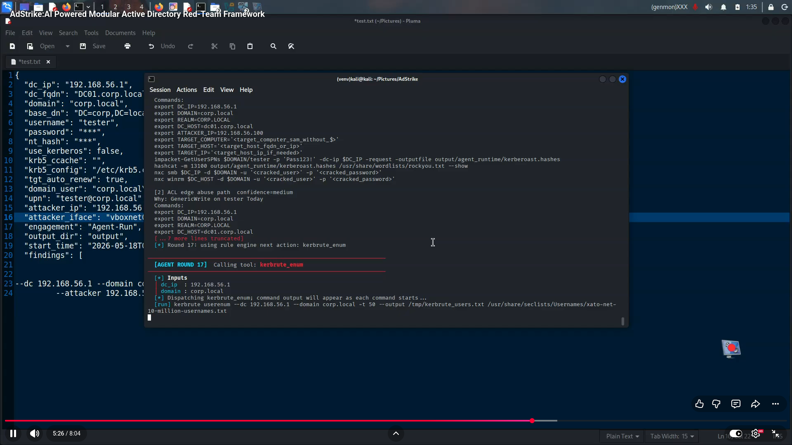This screenshot has height=445, width=792.
Task: Click the video time display 5:26 / 8:04
Action: (67, 433)
